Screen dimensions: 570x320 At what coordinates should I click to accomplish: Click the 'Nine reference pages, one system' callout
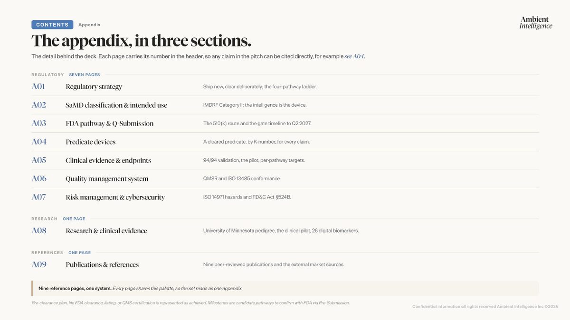tap(285, 288)
